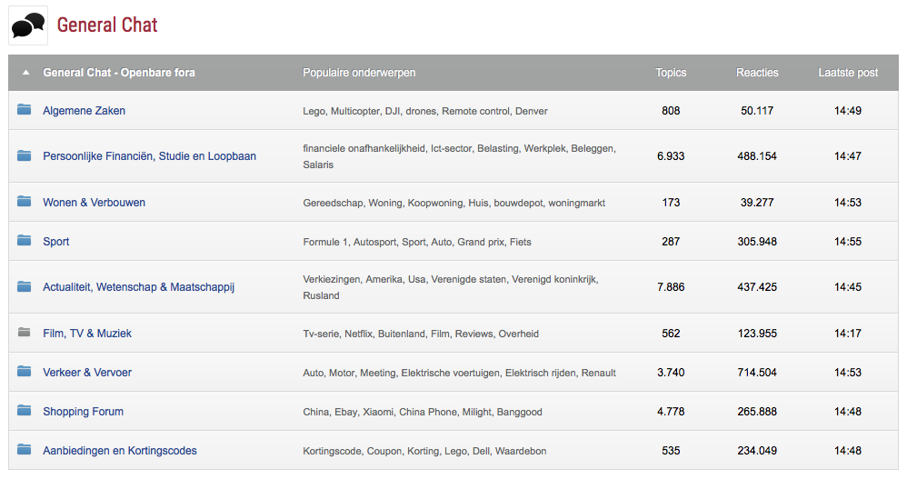The width and height of the screenshot is (907, 479).
Task: Click the folder icon beside Wonen & Verbouwen
Action: coord(25,202)
